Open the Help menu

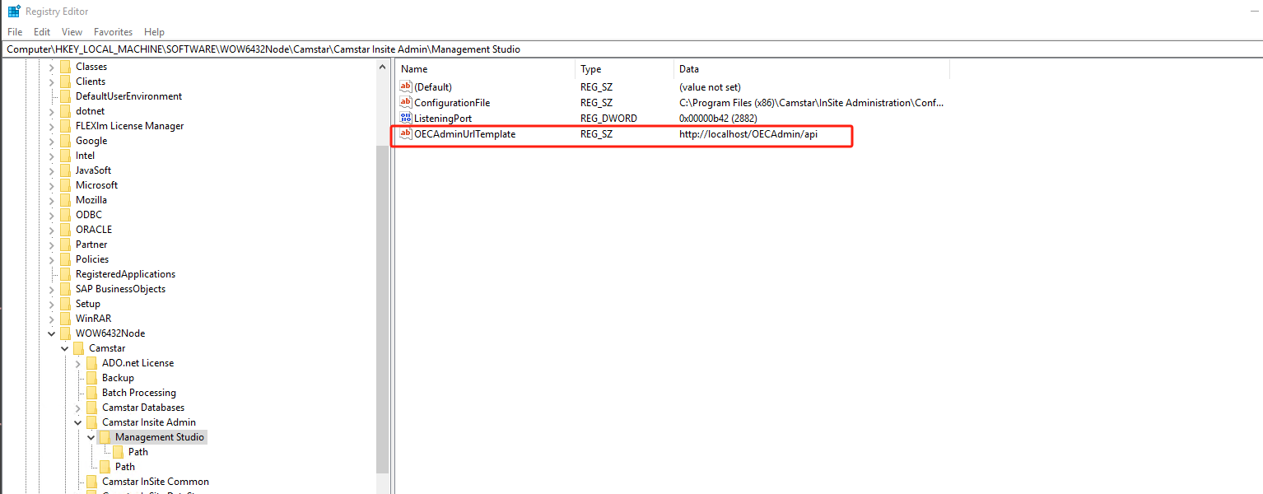[154, 32]
